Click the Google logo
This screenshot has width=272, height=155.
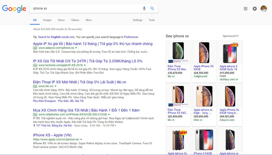(14, 8)
